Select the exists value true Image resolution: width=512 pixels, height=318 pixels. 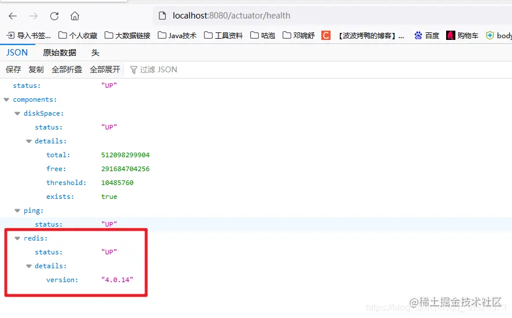coord(109,197)
